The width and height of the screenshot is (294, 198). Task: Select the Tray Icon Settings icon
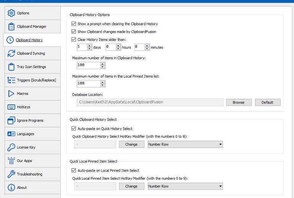click(11, 67)
